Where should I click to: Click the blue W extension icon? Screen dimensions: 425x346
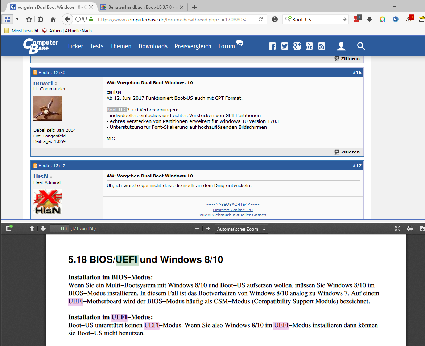pos(396,19)
